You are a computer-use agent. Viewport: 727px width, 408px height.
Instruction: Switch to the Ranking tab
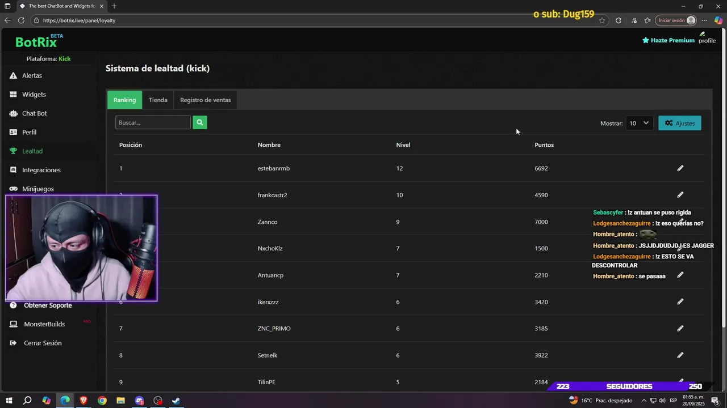coord(124,100)
